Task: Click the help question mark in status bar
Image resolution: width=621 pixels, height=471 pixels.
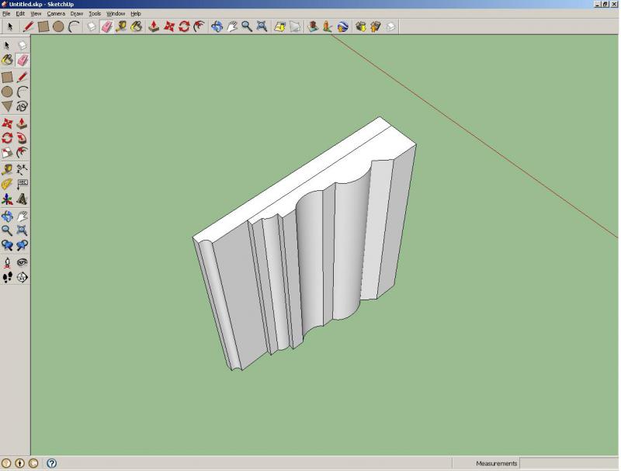Action: 51,463
